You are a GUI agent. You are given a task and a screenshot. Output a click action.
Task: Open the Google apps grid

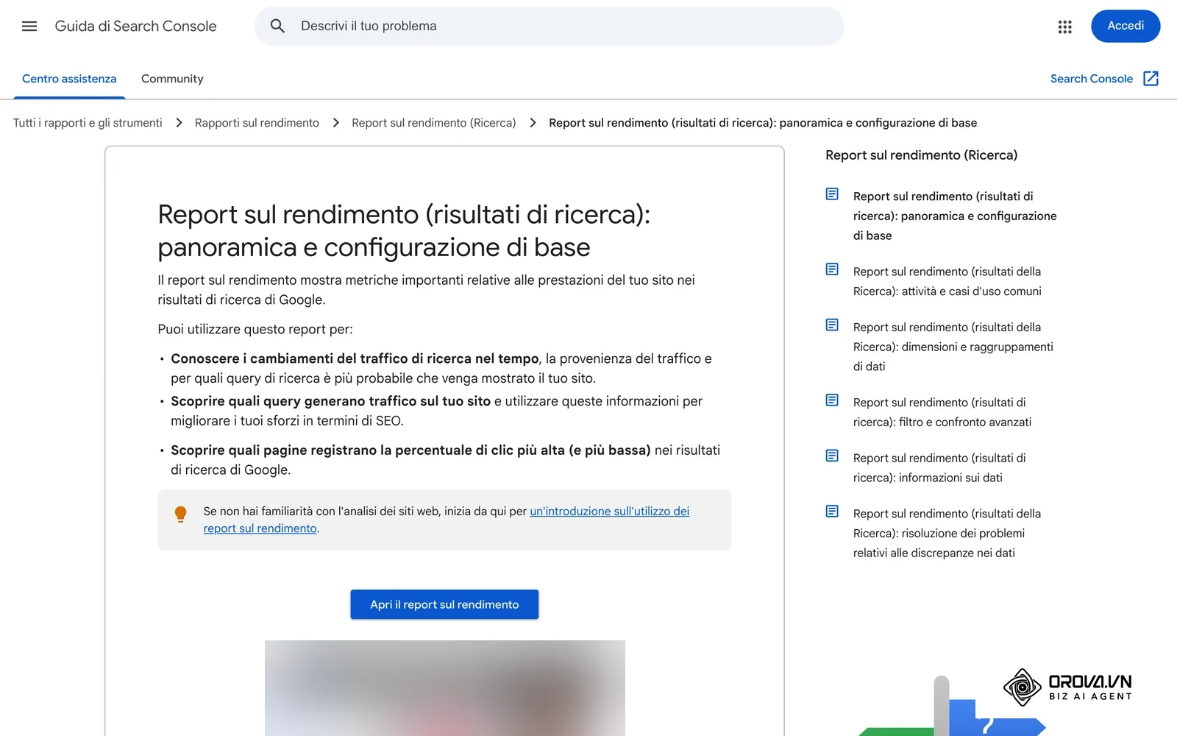coord(1064,26)
